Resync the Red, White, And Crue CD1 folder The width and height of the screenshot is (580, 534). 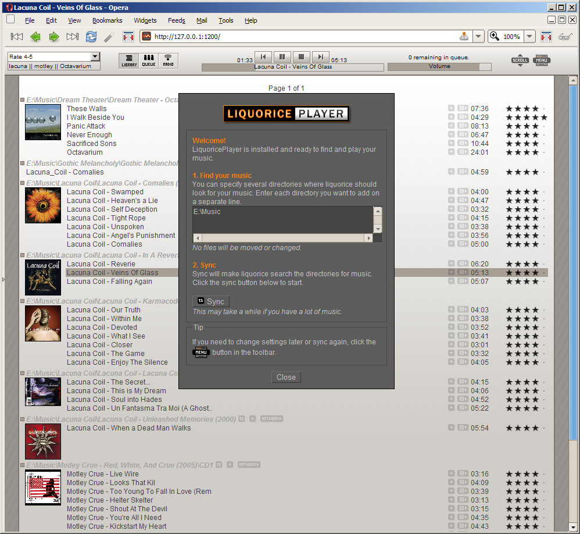[x=219, y=465]
